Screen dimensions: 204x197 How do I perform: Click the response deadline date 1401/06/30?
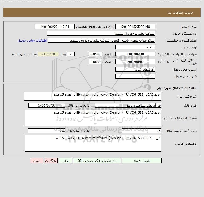click(135, 54)
